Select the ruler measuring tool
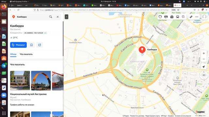The height and width of the screenshot is (117, 209). click(191, 17)
